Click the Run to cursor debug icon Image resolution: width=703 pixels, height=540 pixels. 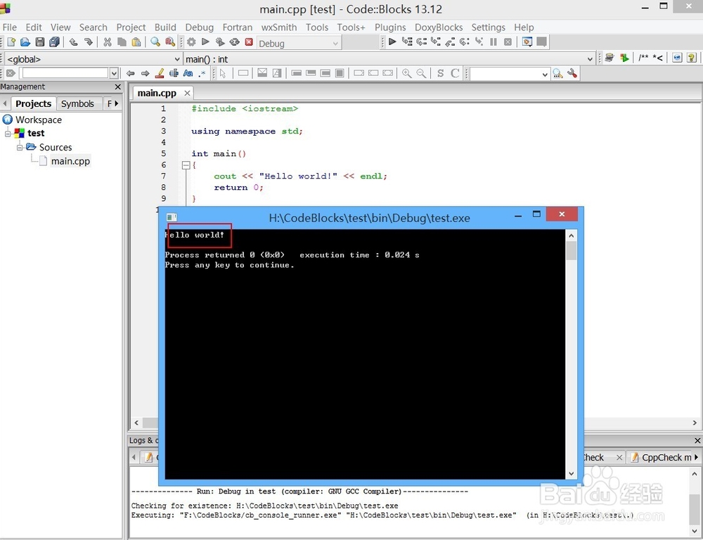[406, 41]
